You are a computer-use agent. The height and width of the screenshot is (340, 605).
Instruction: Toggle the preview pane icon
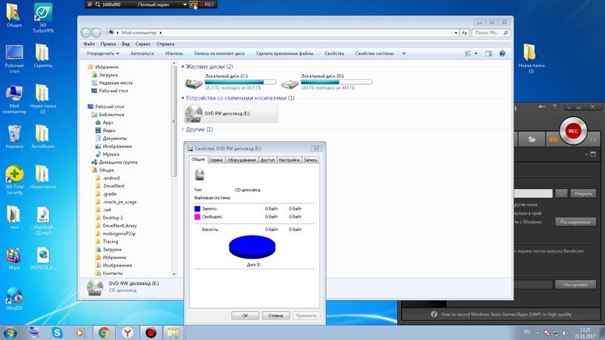pyautogui.click(x=489, y=54)
